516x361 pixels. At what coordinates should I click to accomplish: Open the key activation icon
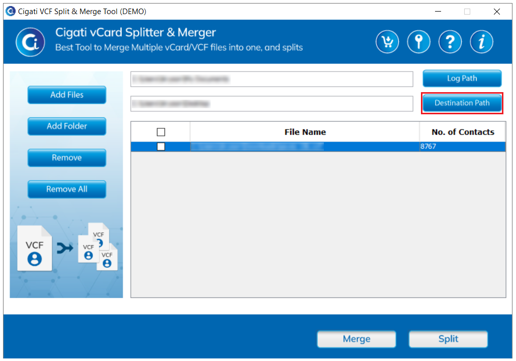418,42
